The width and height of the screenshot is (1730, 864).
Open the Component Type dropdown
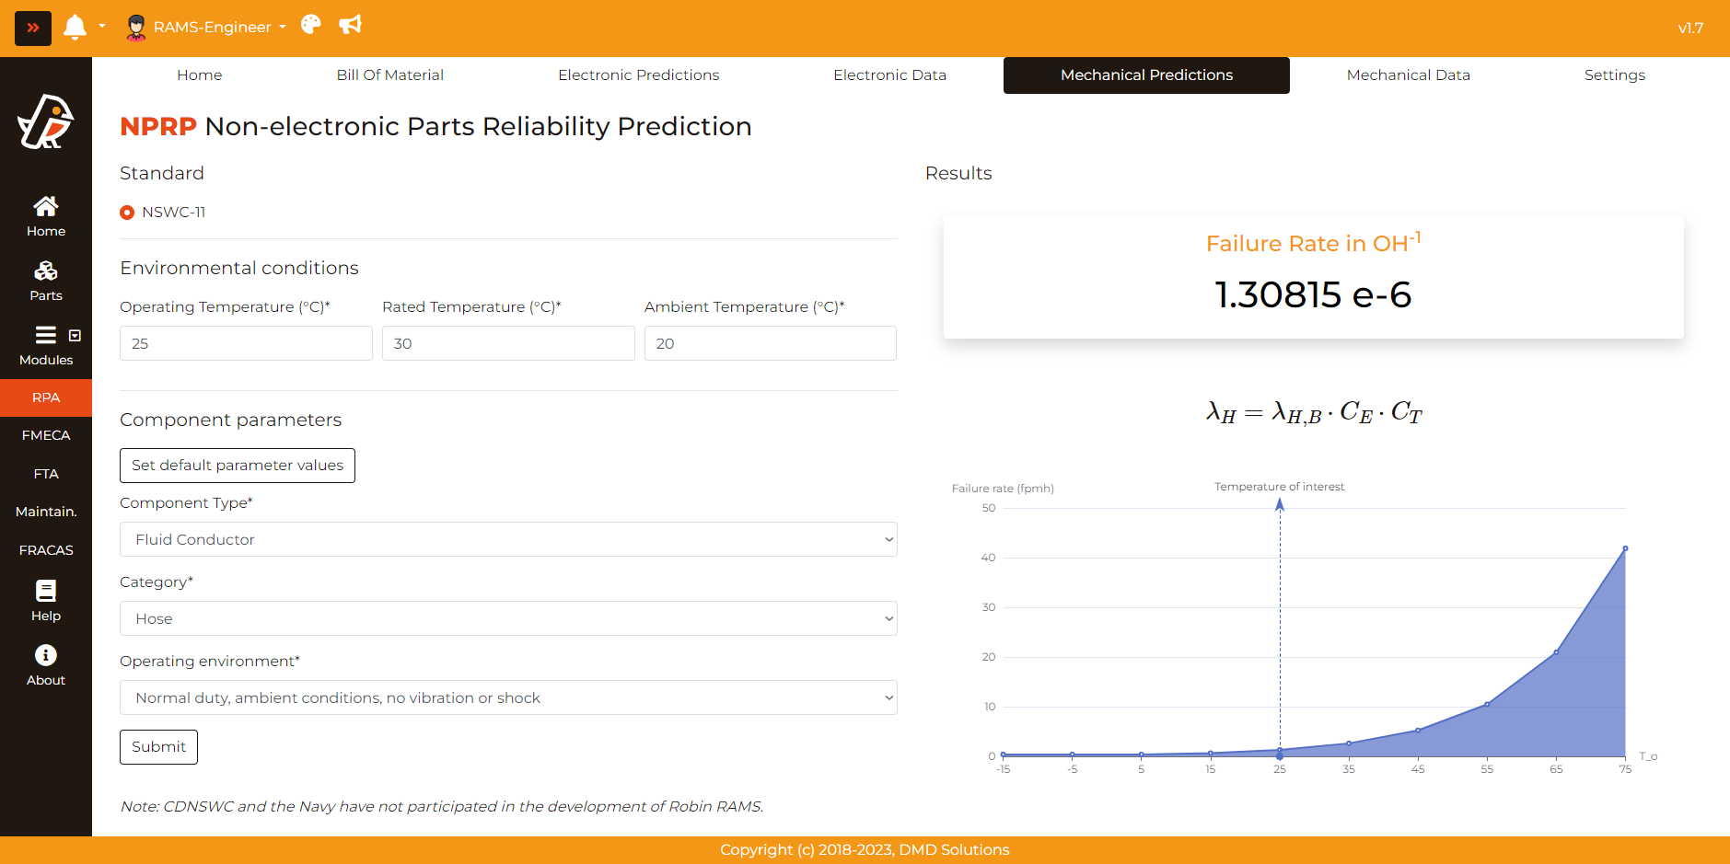coord(508,539)
